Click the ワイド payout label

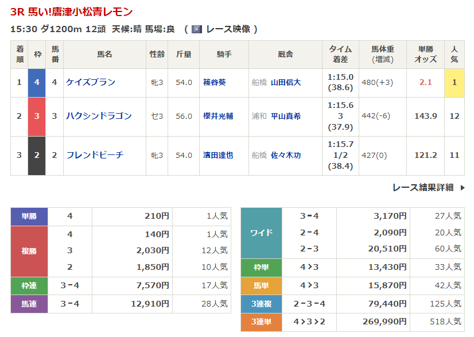point(262,233)
